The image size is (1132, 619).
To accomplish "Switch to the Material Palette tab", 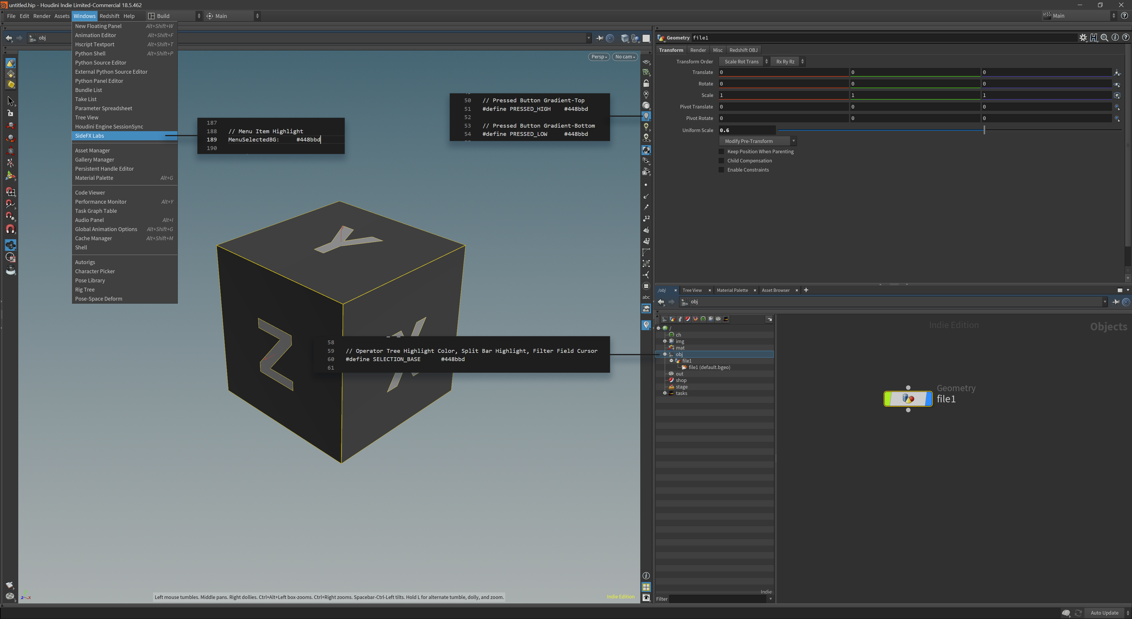I will (x=732, y=290).
